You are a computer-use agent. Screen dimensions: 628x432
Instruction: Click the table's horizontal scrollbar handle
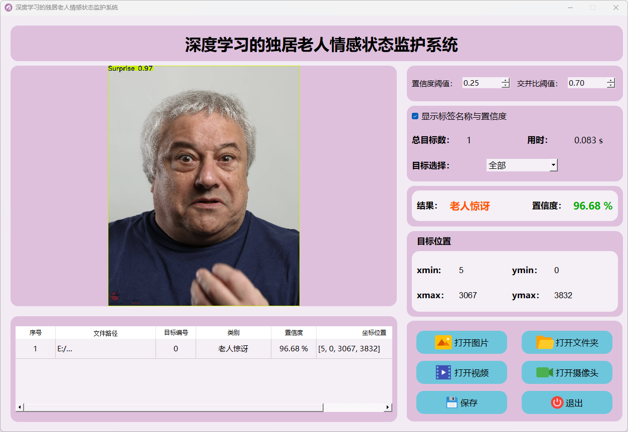click(173, 407)
